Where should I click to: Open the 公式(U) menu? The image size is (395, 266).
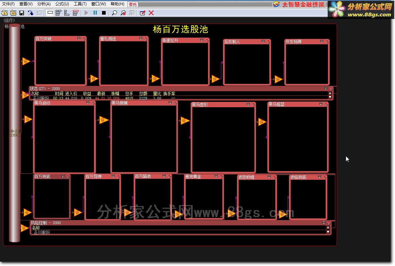click(x=62, y=4)
